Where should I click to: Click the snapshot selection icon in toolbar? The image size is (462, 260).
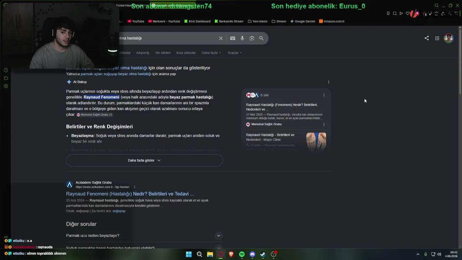pyautogui.click(x=395, y=13)
